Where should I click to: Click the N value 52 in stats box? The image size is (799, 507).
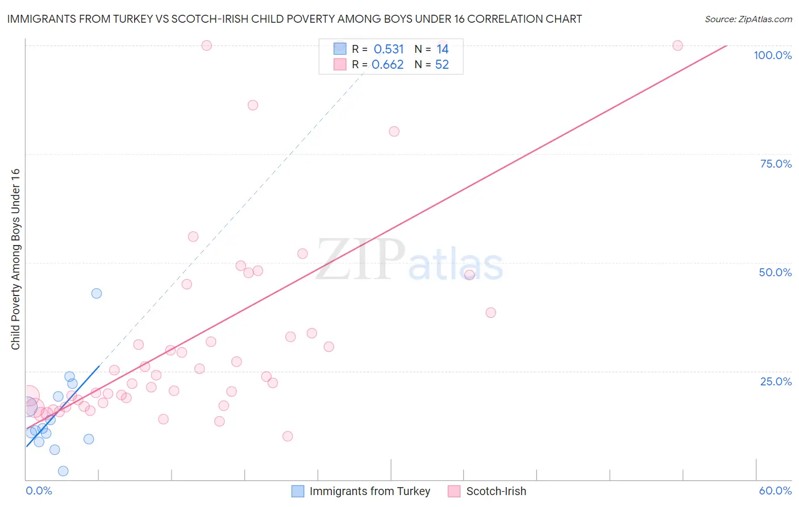(442, 64)
